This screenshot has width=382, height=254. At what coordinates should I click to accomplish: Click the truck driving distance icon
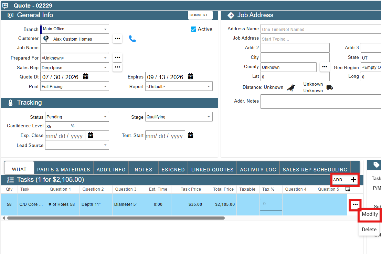[330, 88]
